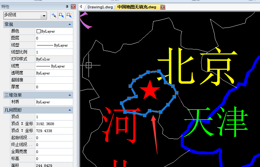Click the 透明度 ByLayer value
260x167 pixels.
tap(54, 73)
